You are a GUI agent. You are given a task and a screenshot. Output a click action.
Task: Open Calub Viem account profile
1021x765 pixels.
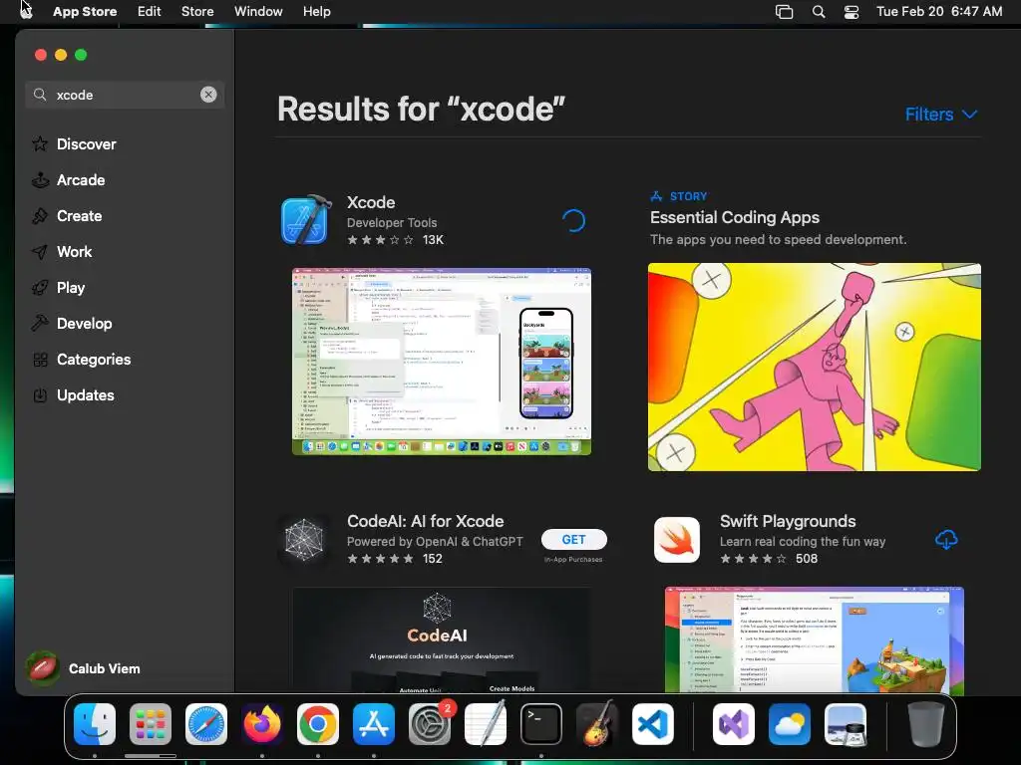(84, 668)
